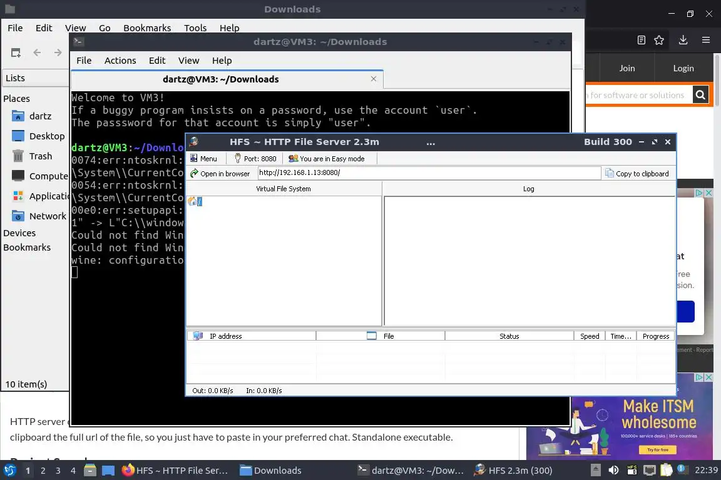Click the Speed column header
This screenshot has height=480, width=721.
point(590,336)
